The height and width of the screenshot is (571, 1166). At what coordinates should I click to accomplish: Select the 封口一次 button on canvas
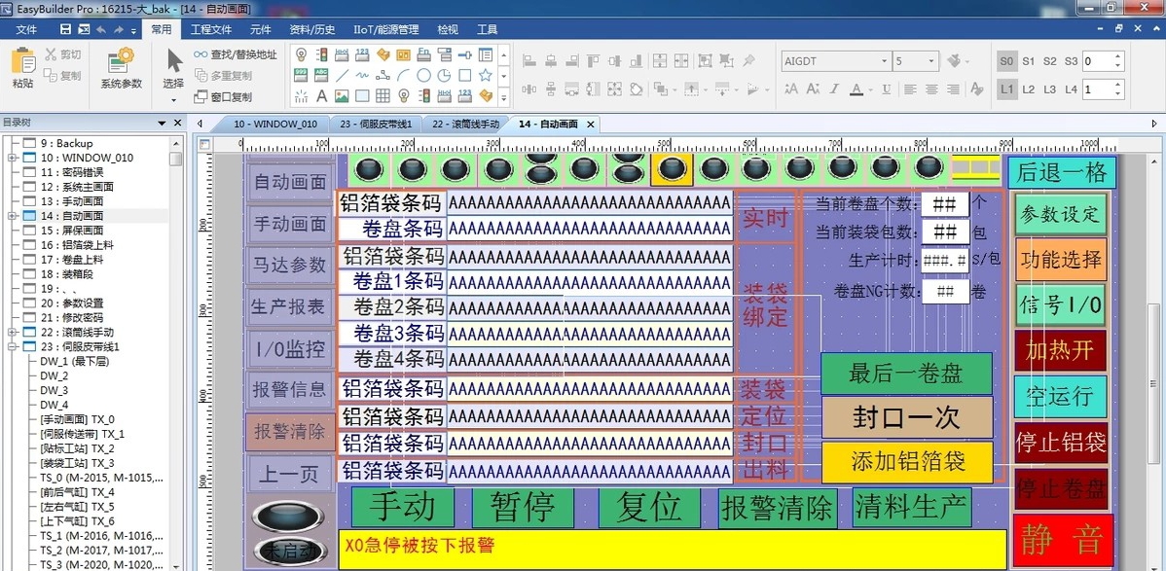coord(906,418)
